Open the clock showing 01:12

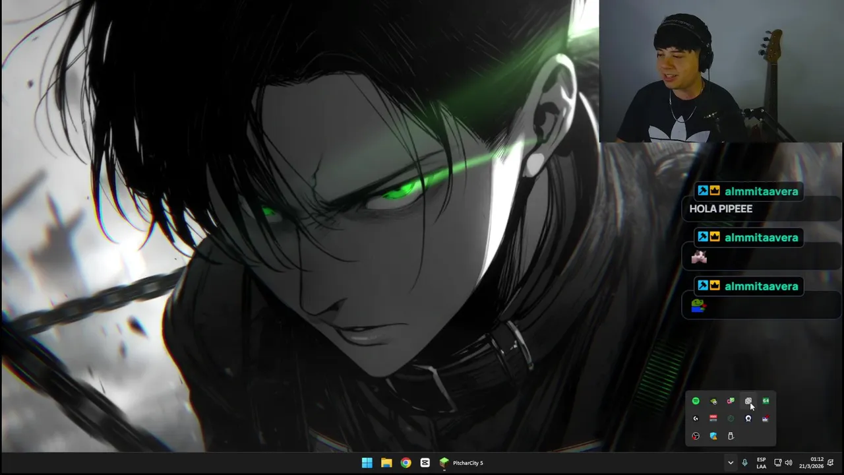(x=811, y=463)
